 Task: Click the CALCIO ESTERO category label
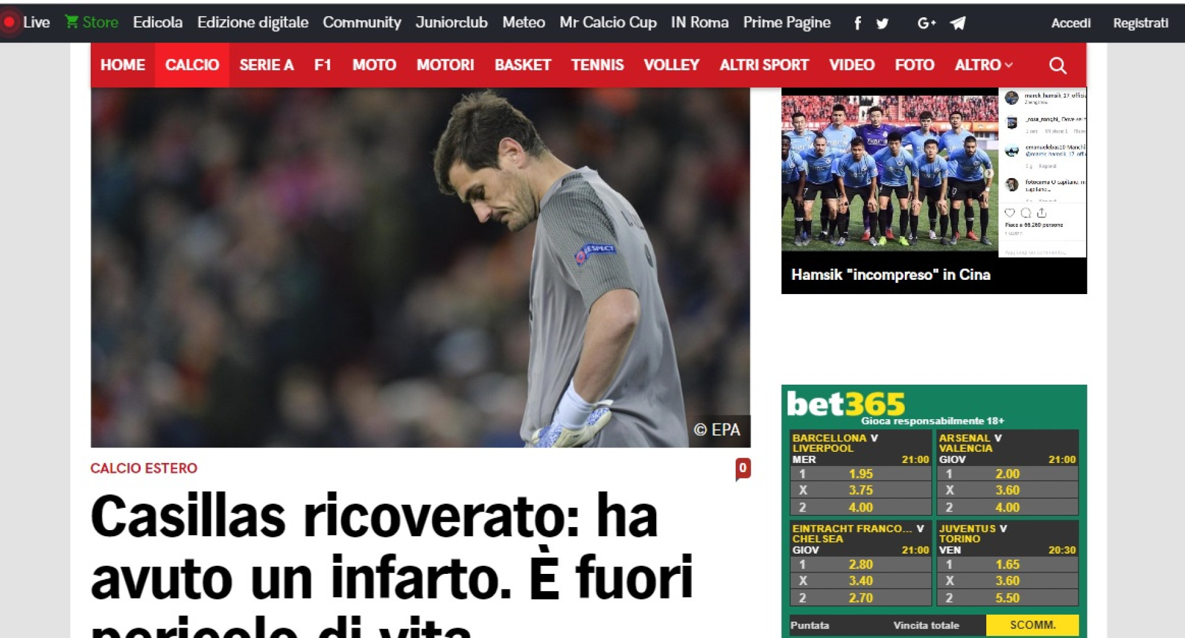[144, 468]
